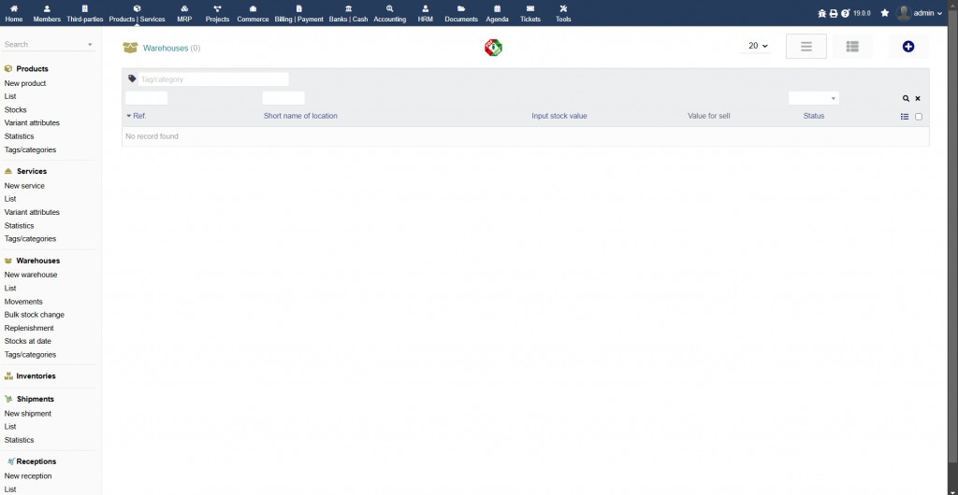
Task: Click the Short name filter input
Action: point(283,98)
